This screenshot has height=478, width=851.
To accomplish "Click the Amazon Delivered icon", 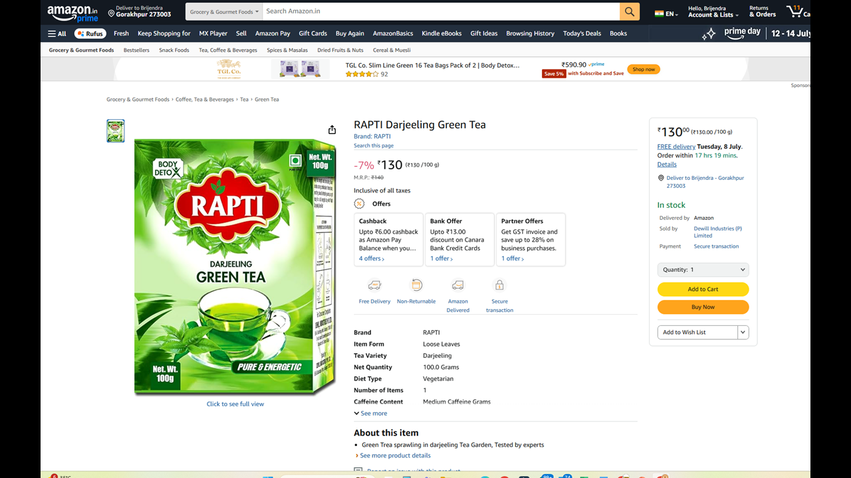I will [x=457, y=285].
